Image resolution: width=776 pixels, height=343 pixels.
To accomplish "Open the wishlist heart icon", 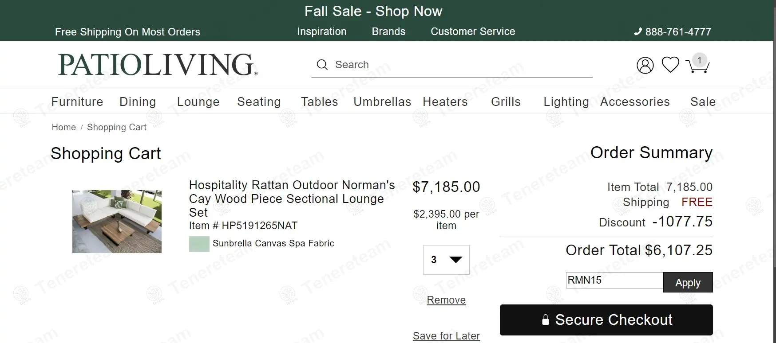I will (670, 65).
